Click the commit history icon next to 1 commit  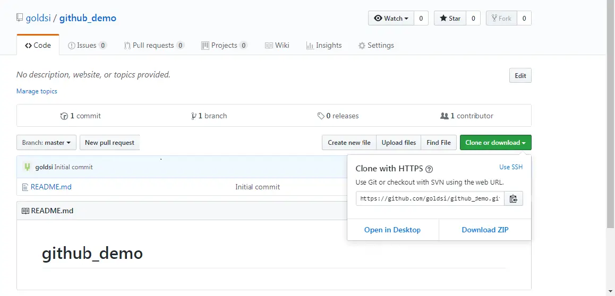[64, 116]
